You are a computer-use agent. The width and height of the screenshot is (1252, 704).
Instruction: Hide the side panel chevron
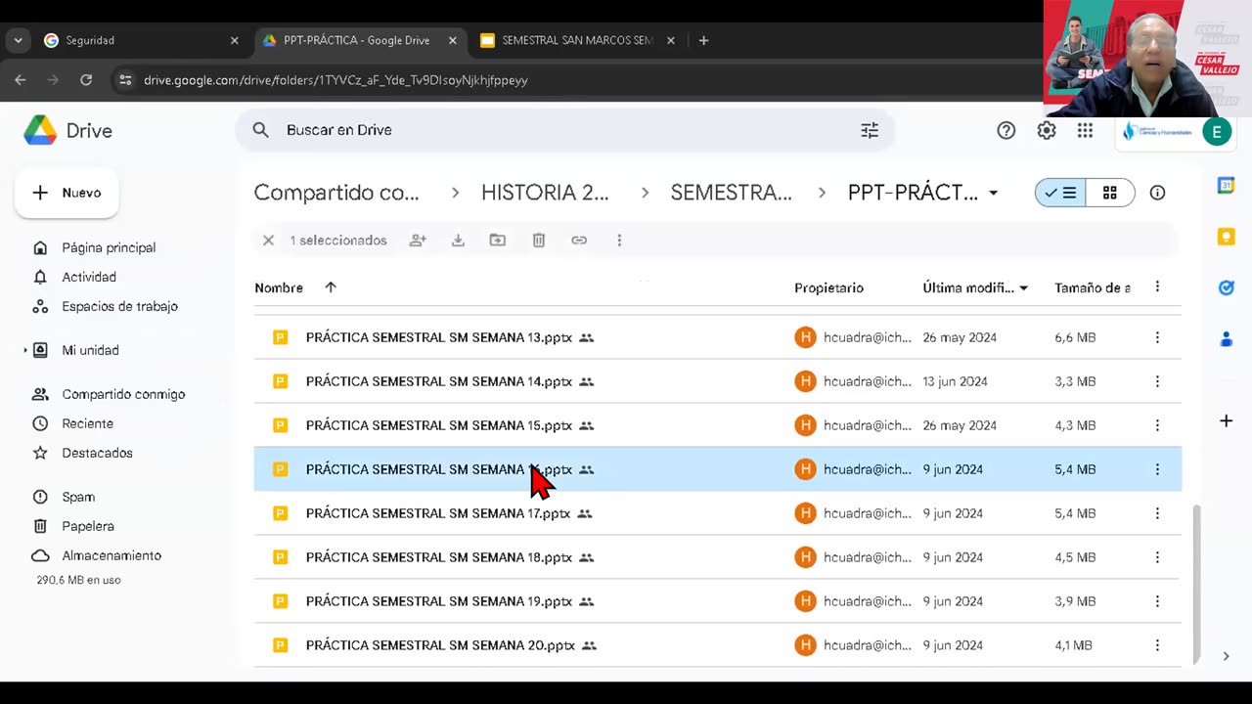tap(1226, 656)
